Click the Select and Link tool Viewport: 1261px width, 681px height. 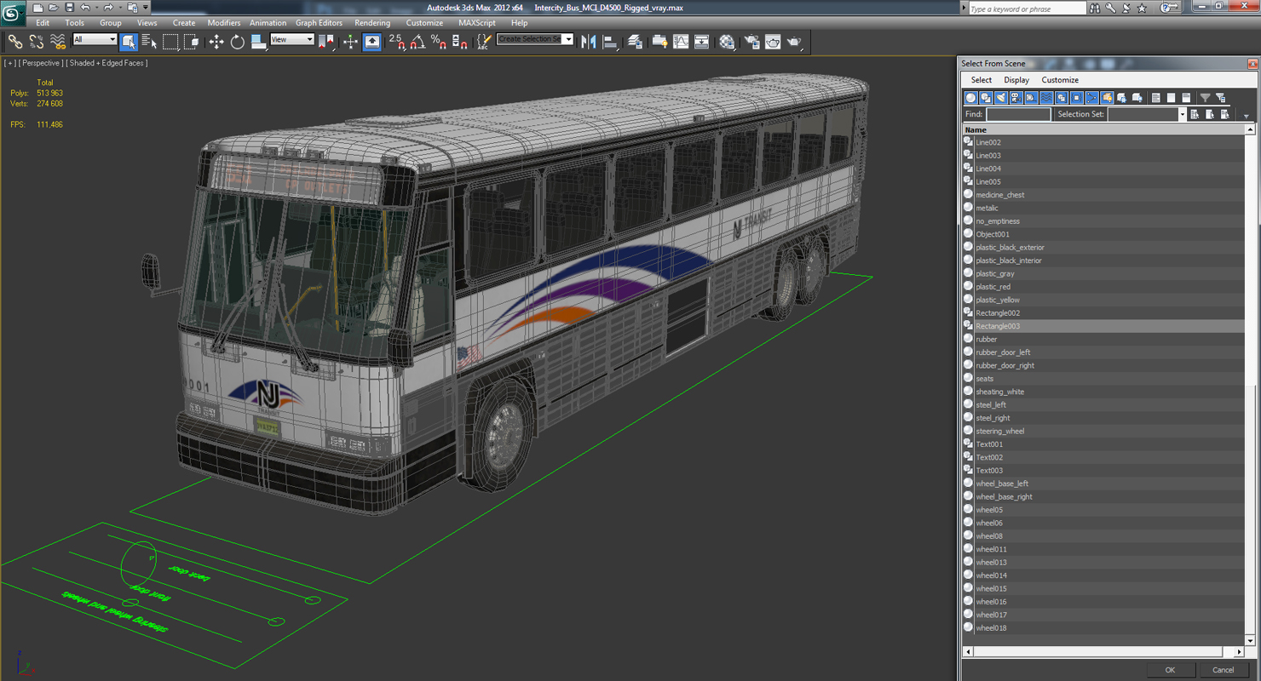tap(14, 41)
